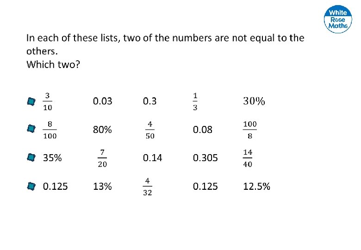Image resolution: width=361 pixels, height=250 pixels.
Task: Click the 'Which two?' question text
Action: click(x=53, y=64)
